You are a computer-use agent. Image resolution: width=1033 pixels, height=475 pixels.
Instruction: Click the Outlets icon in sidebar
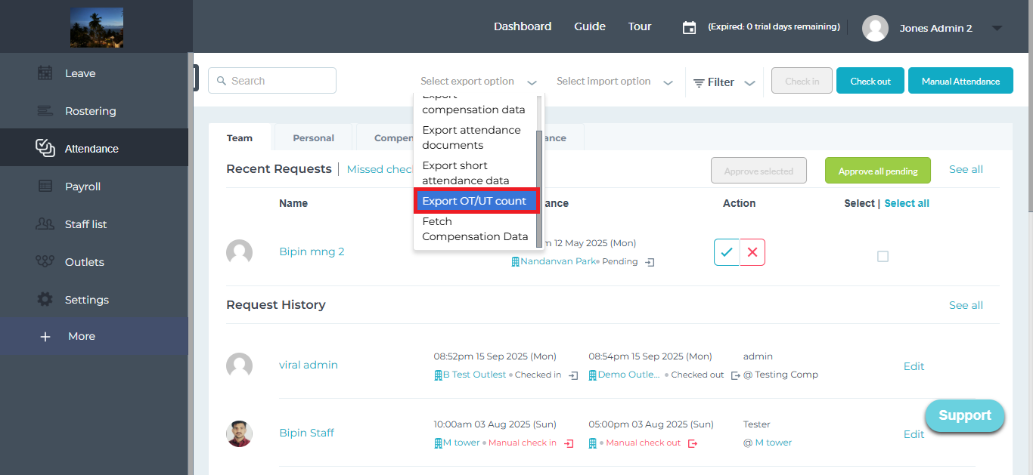point(45,262)
